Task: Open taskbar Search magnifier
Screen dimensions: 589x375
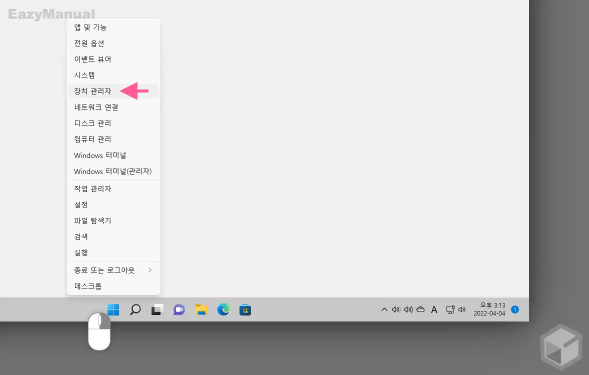Action: tap(135, 310)
